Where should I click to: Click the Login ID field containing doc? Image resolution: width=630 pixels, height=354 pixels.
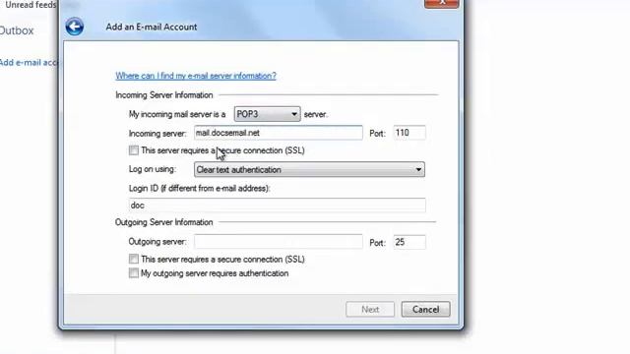coord(278,206)
